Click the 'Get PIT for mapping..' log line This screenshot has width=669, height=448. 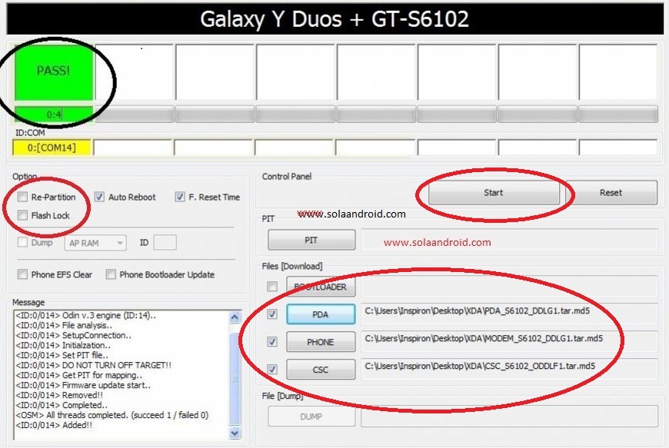78,376
